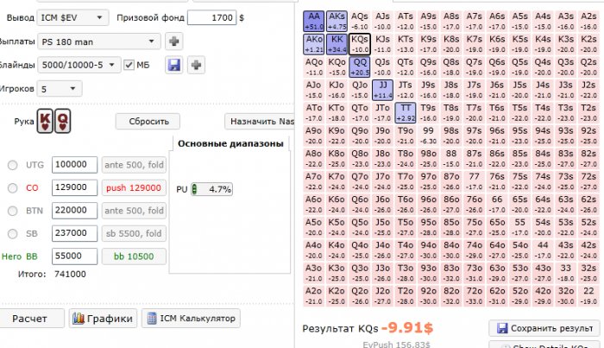Screen dimensions: 604x348
Task: Click Сохранить результат save button
Action: point(546,328)
